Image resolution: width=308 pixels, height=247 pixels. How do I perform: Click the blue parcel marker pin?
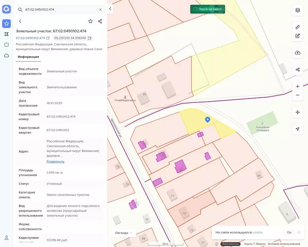pos(208,120)
